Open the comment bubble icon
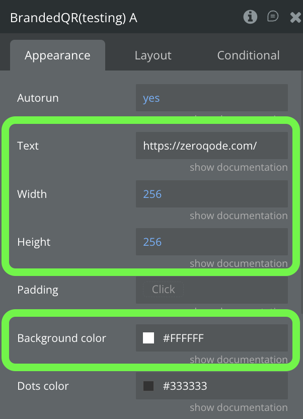The image size is (303, 419). click(x=273, y=17)
